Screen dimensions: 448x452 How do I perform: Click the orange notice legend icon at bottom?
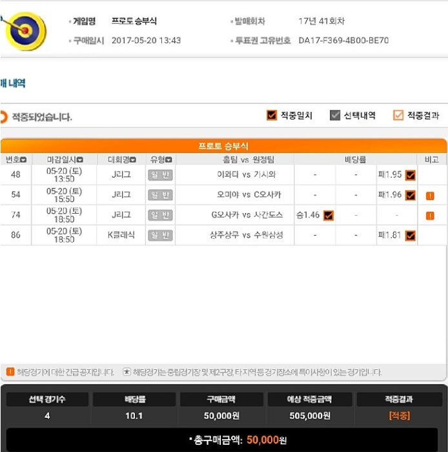click(10, 371)
